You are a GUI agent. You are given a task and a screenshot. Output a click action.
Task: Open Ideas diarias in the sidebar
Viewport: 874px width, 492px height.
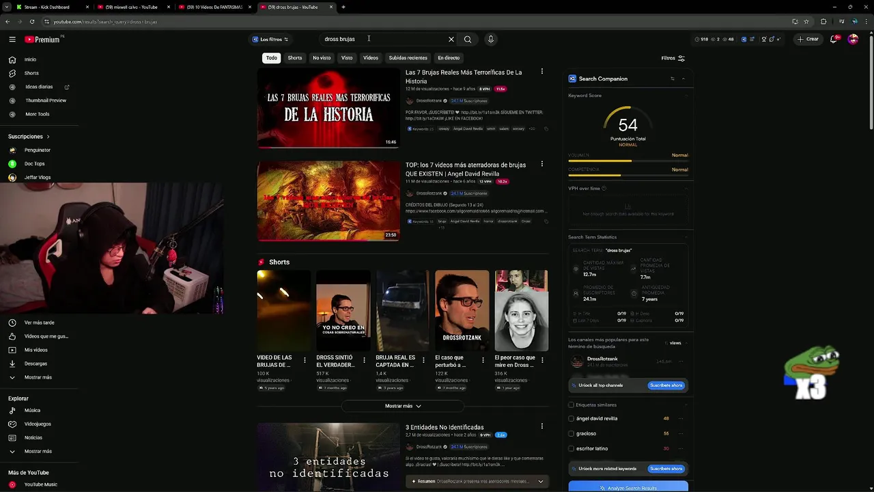click(x=39, y=87)
